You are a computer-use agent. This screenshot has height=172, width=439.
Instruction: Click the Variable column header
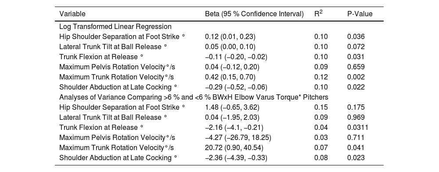(72, 14)
